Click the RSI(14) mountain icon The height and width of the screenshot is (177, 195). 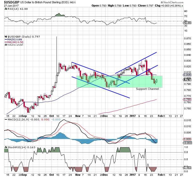[6, 9]
